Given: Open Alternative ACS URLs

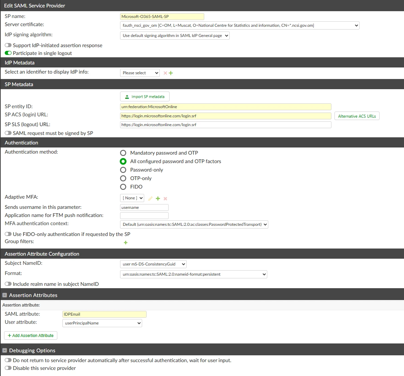Looking at the screenshot, I should [x=357, y=116].
